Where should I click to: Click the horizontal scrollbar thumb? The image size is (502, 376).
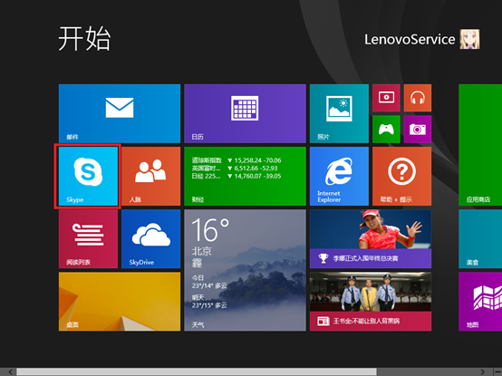(197, 371)
